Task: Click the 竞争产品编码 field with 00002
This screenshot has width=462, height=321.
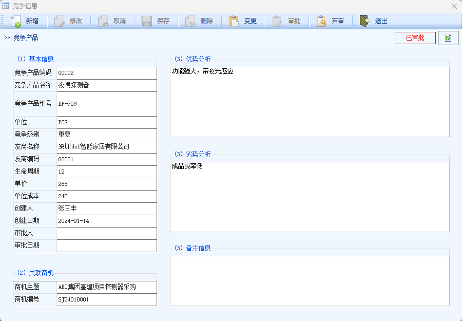Action: [x=107, y=73]
